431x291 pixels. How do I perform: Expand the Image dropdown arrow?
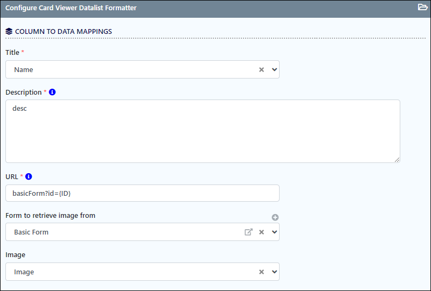click(274, 272)
